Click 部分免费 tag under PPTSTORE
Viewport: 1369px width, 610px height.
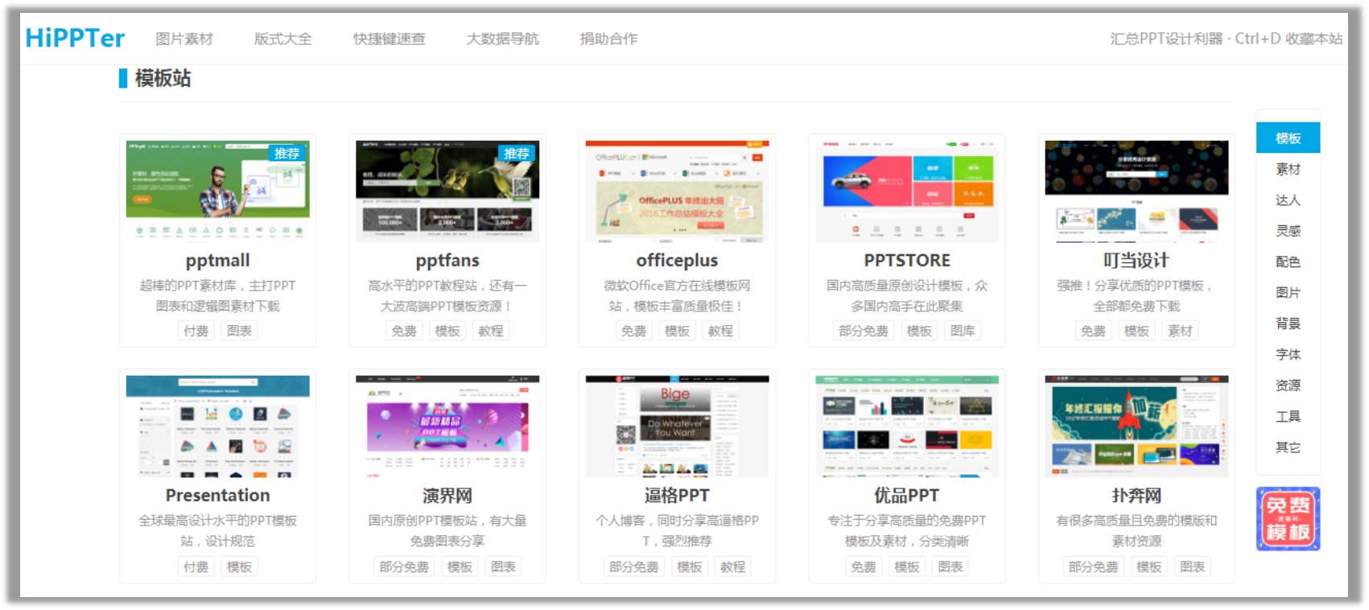click(864, 331)
